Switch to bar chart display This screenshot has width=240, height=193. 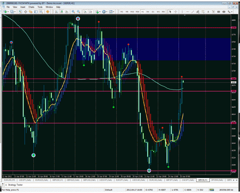[x=56, y=12]
